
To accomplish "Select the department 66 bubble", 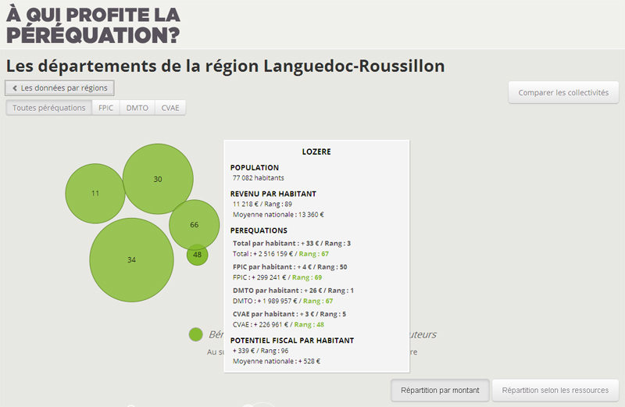I will click(x=195, y=225).
